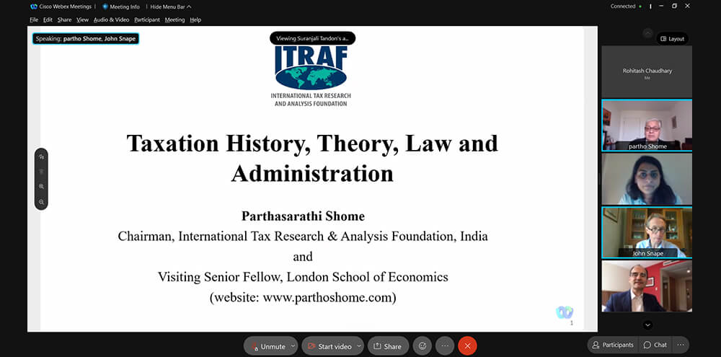Open the View menu
This screenshot has height=357, width=721.
[83, 19]
